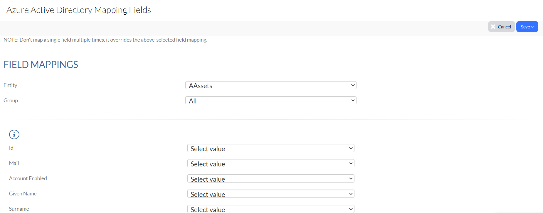This screenshot has height=213, width=543.
Task: Click the Surname label
Action: (19, 209)
